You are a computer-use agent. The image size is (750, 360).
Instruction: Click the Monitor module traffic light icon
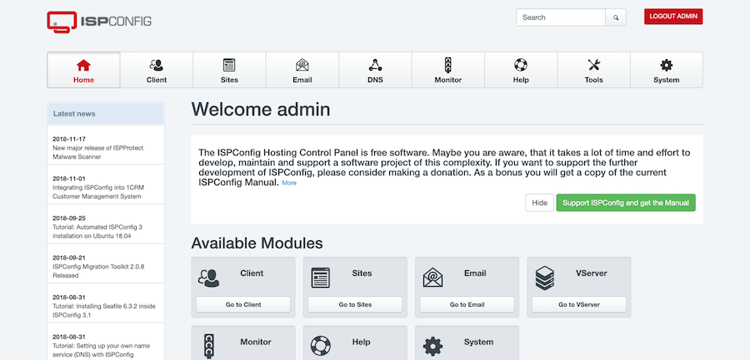[x=208, y=346]
